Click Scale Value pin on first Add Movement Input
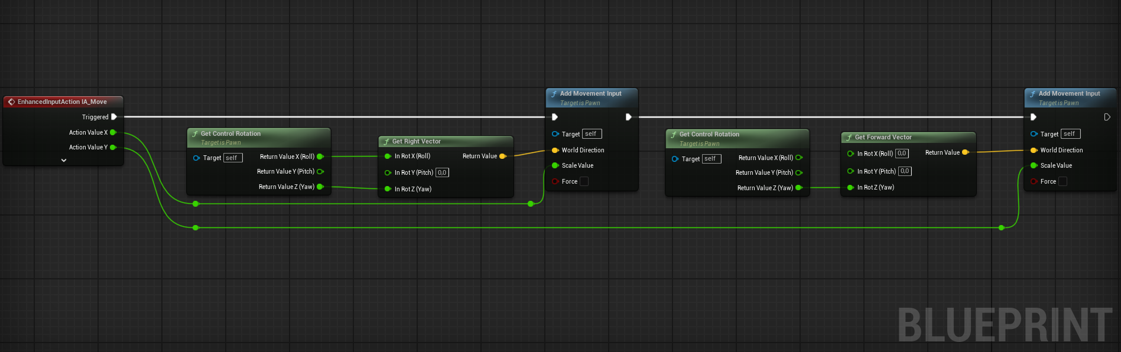The height and width of the screenshot is (352, 1121). click(555, 165)
